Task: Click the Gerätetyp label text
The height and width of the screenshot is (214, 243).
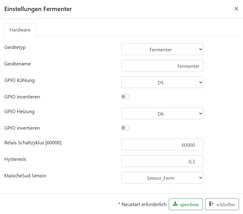Action: point(15,47)
